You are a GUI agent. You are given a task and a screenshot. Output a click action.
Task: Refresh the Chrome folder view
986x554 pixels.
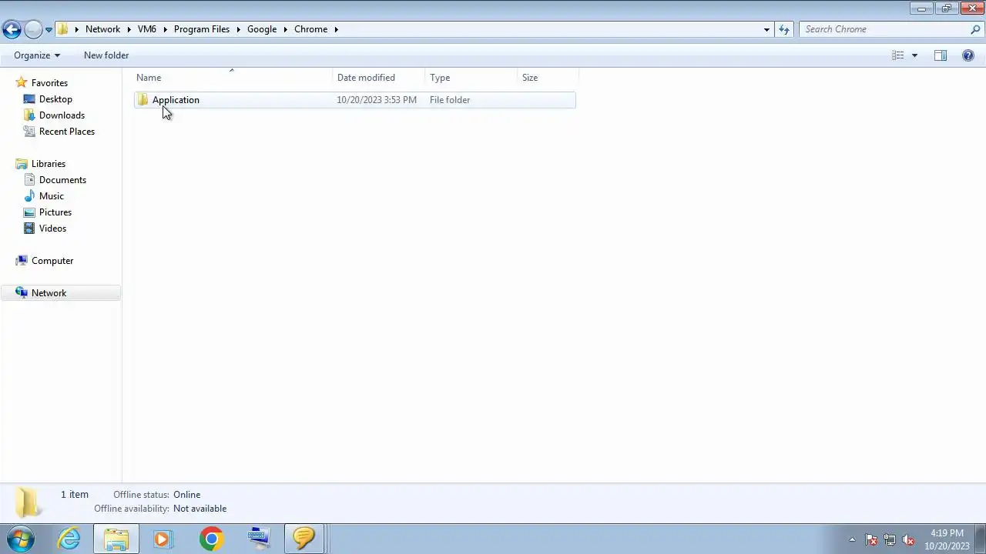[784, 29]
